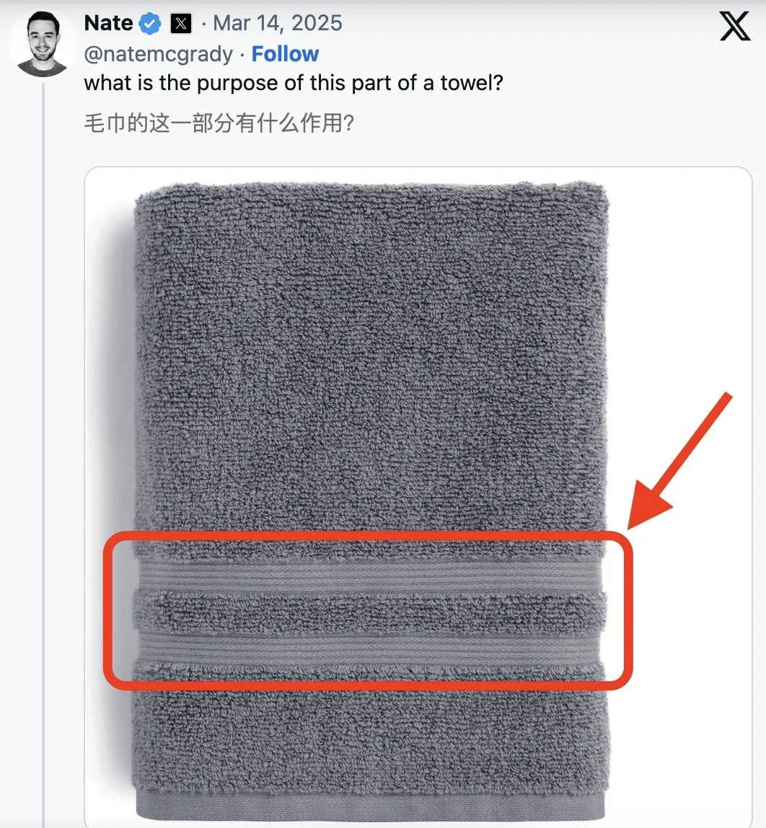Follow the natemcgrady account
The image size is (766, 828).
pyautogui.click(x=285, y=54)
